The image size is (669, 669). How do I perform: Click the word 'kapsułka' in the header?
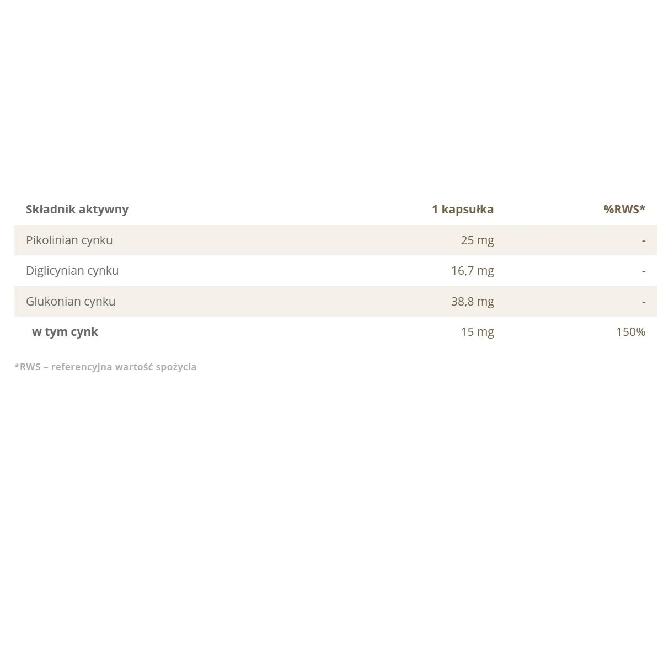point(468,210)
